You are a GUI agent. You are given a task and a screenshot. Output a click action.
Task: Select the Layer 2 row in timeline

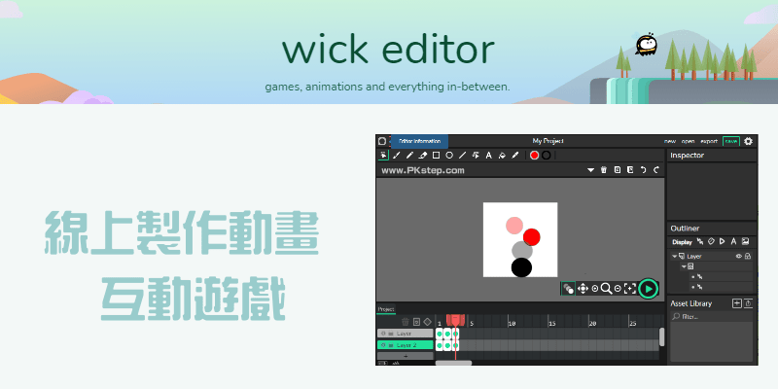coord(406,345)
